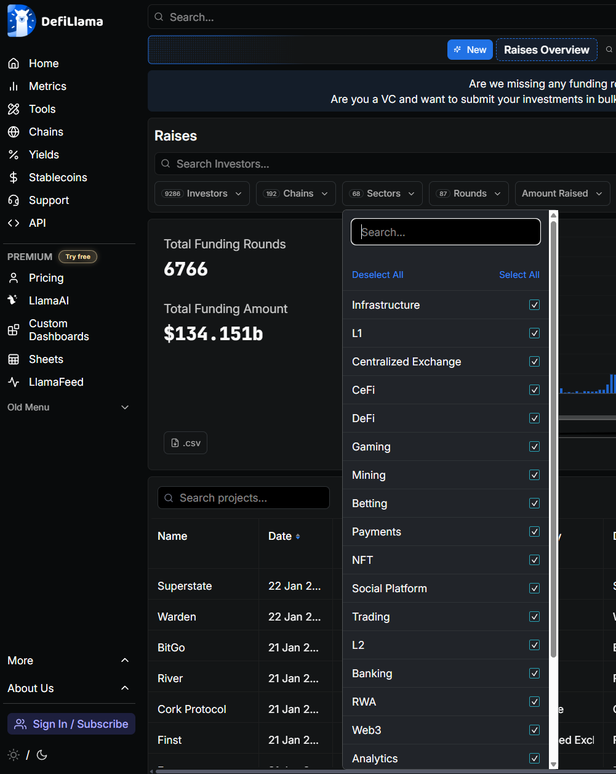
Task: Focus the Search projects field
Action: click(x=244, y=498)
